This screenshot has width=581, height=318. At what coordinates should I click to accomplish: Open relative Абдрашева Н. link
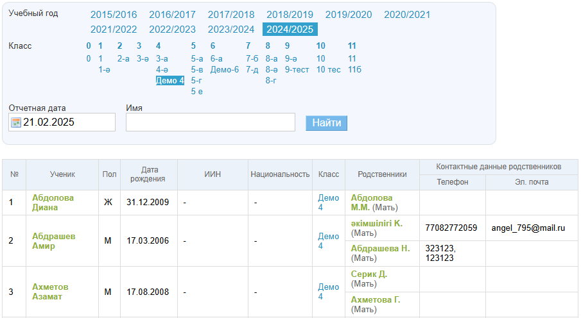coord(380,248)
